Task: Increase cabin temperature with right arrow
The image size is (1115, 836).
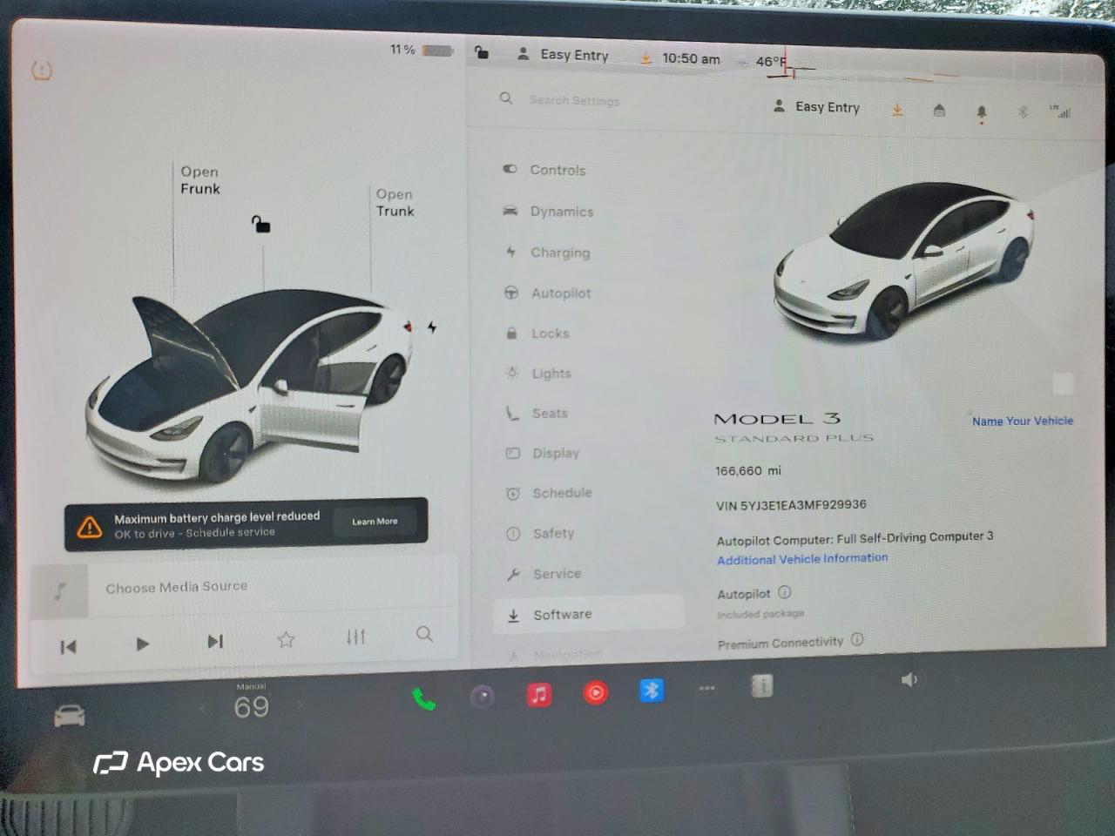Action: [x=301, y=705]
